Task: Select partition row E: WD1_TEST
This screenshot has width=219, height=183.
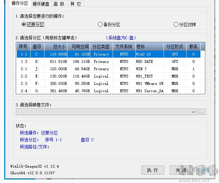Action: (108, 76)
